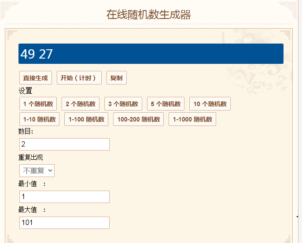Click the 设置 section label

[x=25, y=91]
